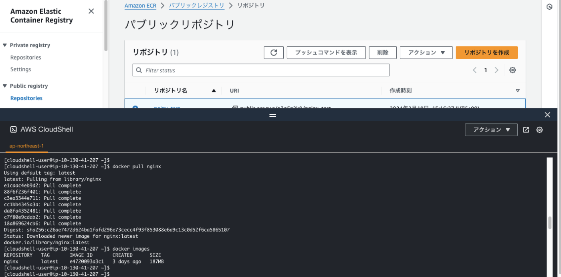Click 'docker.io/library/nginx:latest' output line
Image resolution: width=561 pixels, height=277 pixels.
click(x=47, y=242)
